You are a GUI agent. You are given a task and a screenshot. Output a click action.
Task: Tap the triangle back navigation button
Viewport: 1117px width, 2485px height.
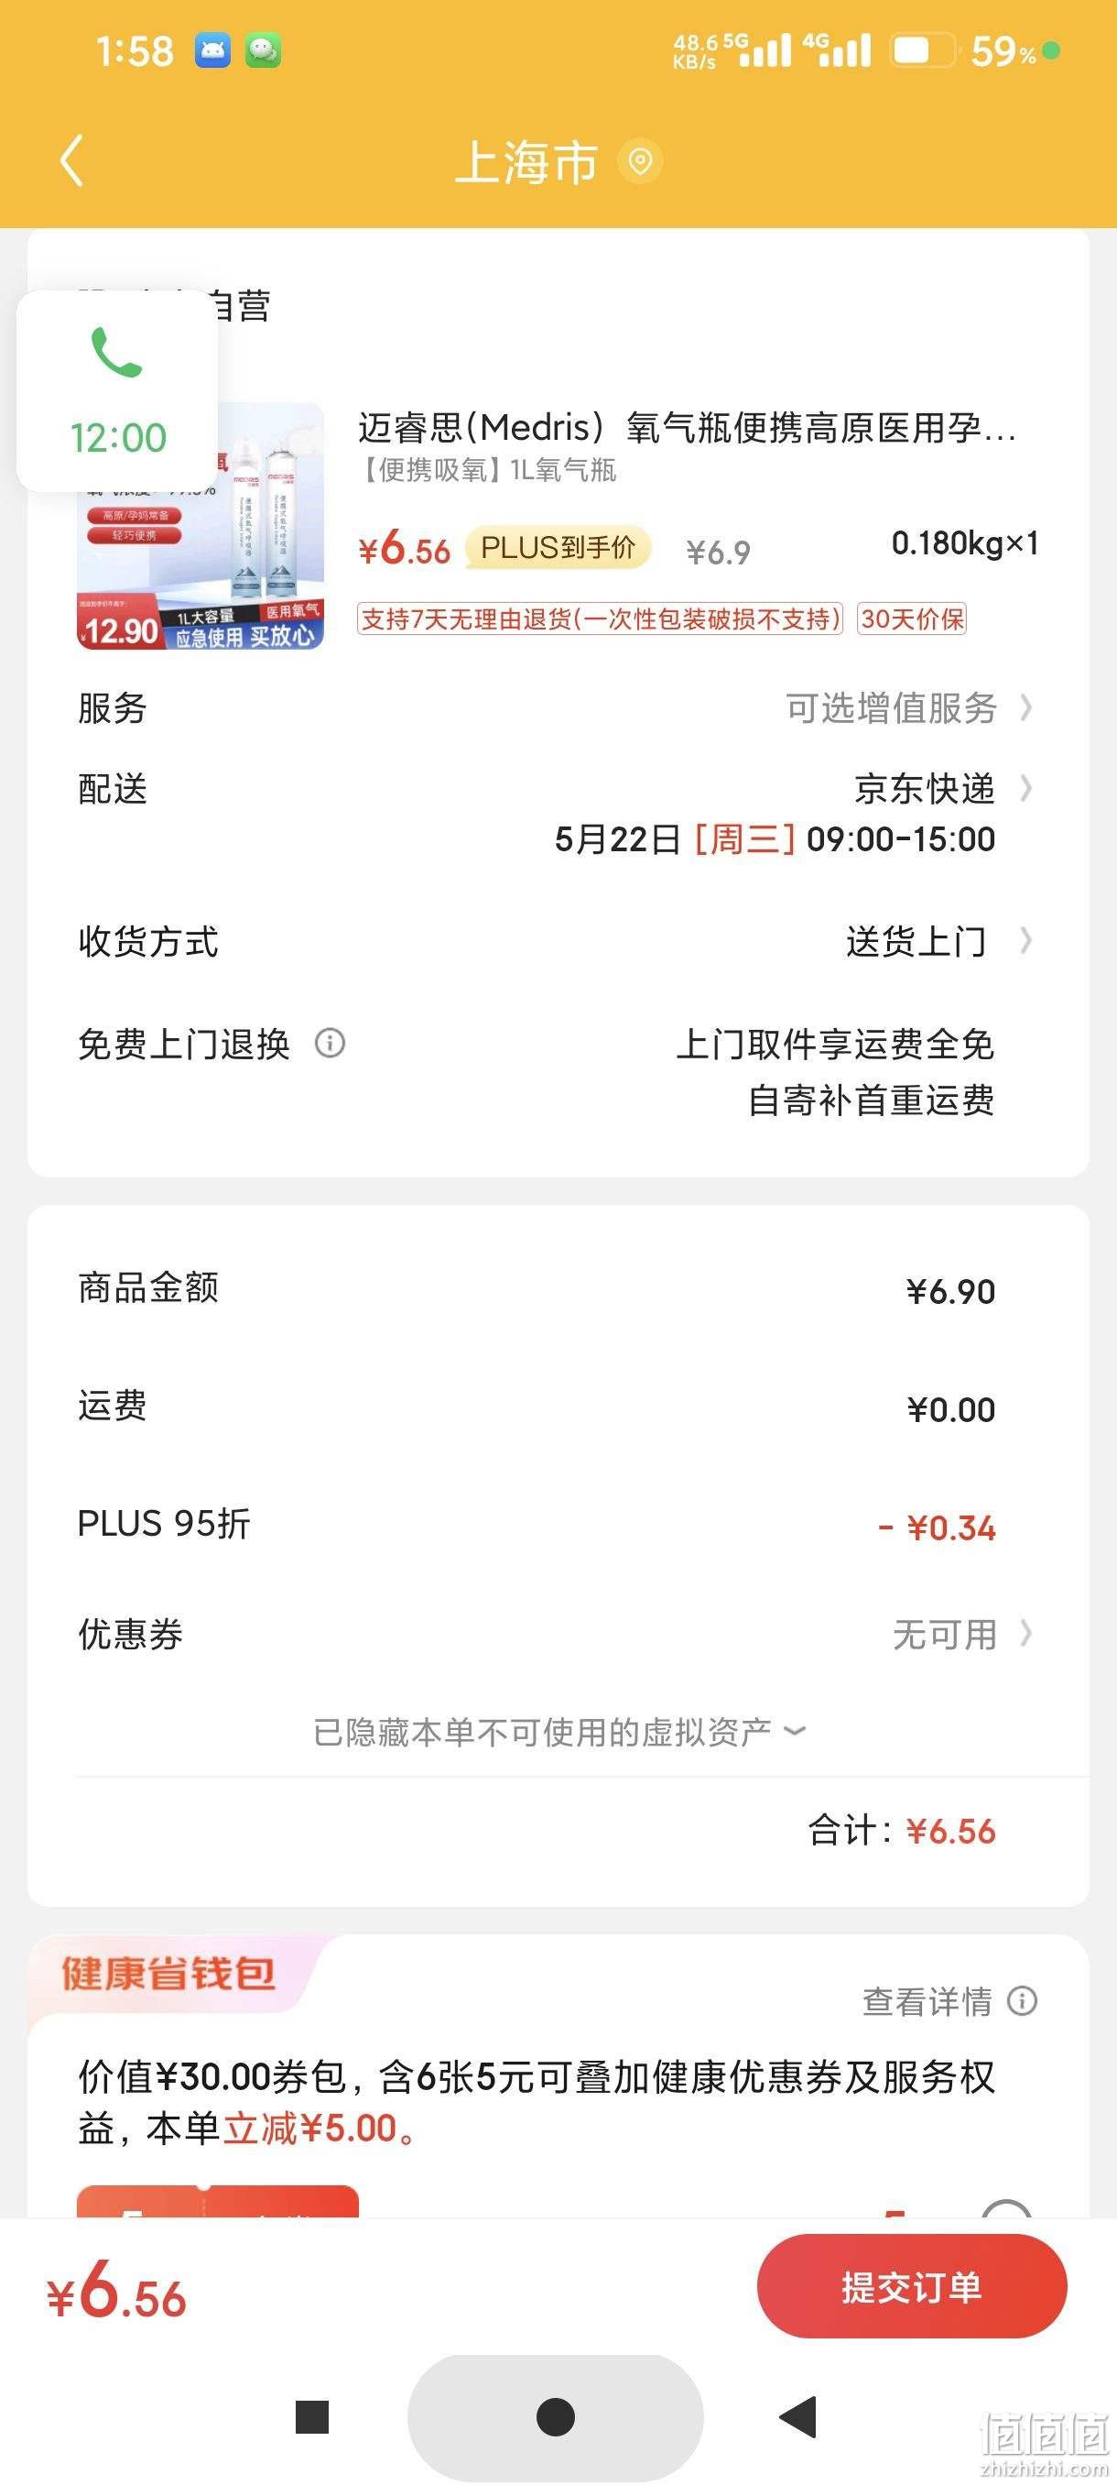click(798, 2416)
